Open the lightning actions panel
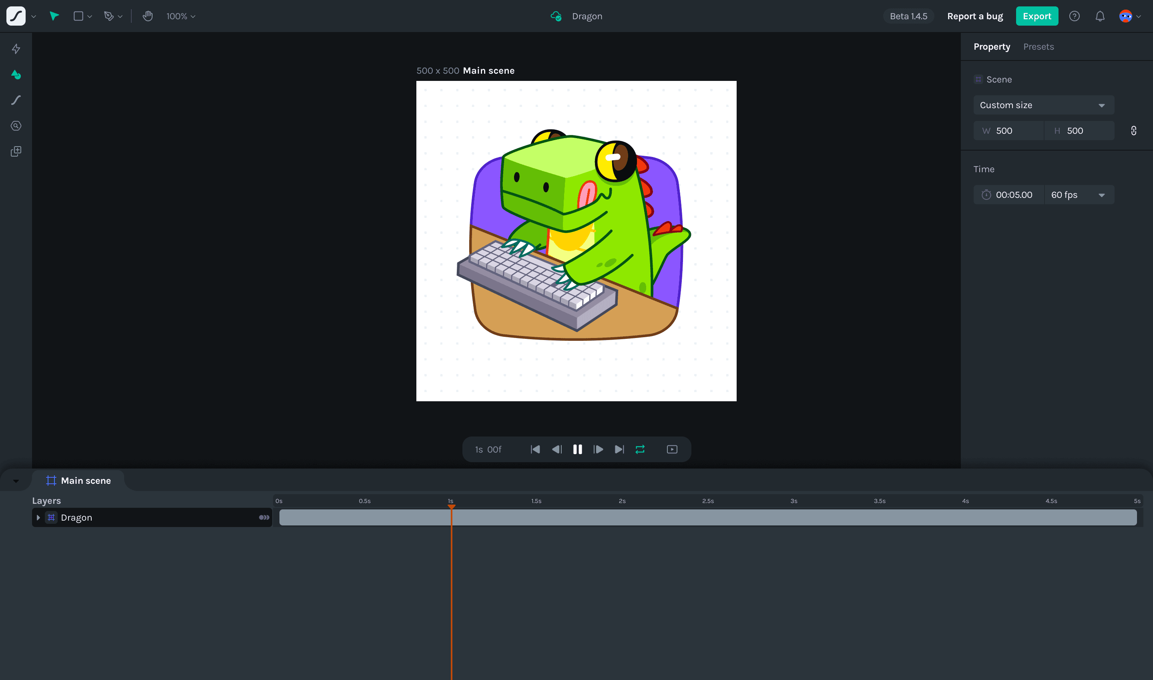Screen dimensions: 1153x680 click(16, 48)
